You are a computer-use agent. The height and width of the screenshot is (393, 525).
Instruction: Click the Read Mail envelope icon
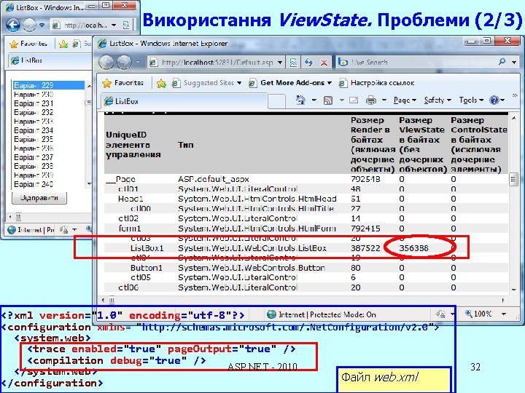(x=354, y=100)
